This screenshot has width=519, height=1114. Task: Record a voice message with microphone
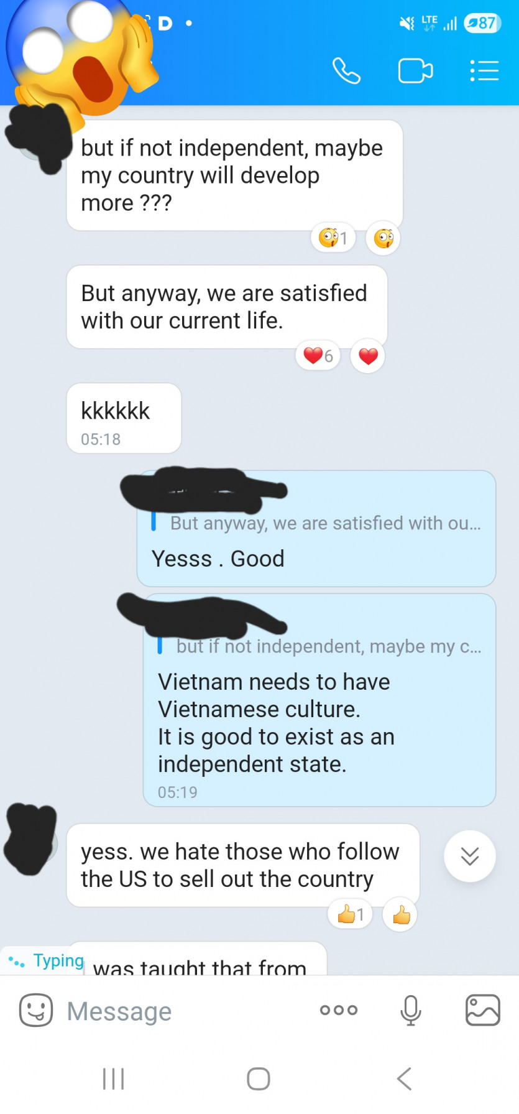pos(410,1010)
